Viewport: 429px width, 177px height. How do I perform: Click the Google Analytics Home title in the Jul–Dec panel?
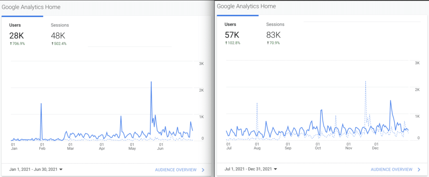pyautogui.click(x=246, y=6)
